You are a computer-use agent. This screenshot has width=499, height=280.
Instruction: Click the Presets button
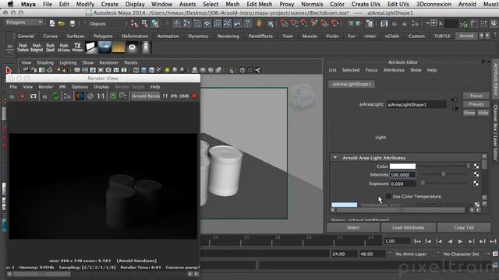476,104
